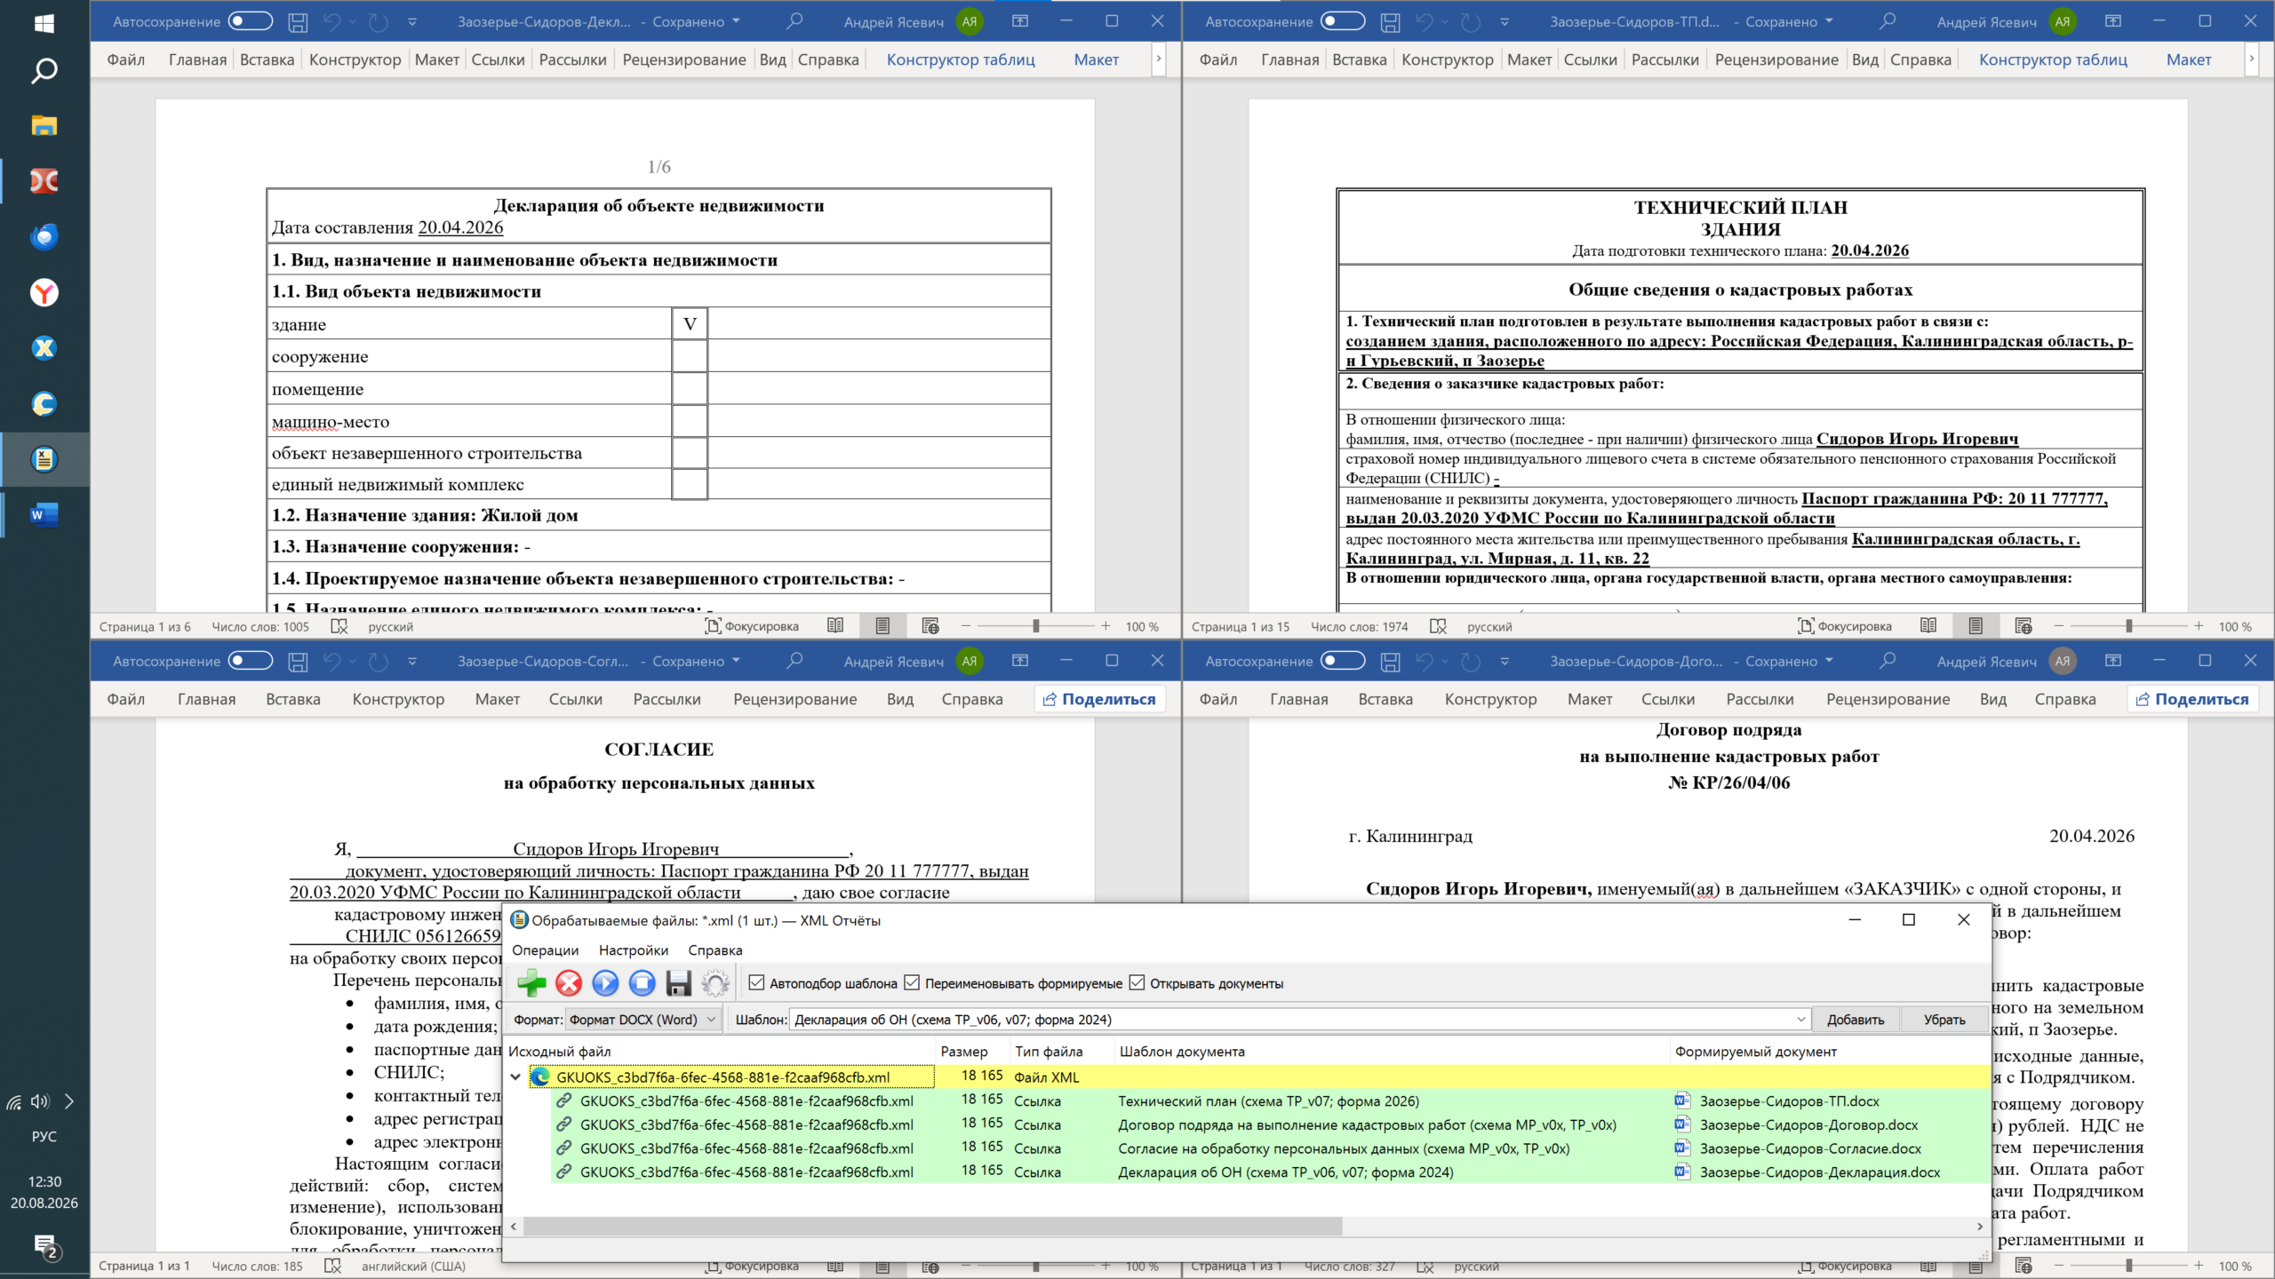Open Windows search from taskbar
This screenshot has height=1279, width=2275.
click(x=44, y=70)
